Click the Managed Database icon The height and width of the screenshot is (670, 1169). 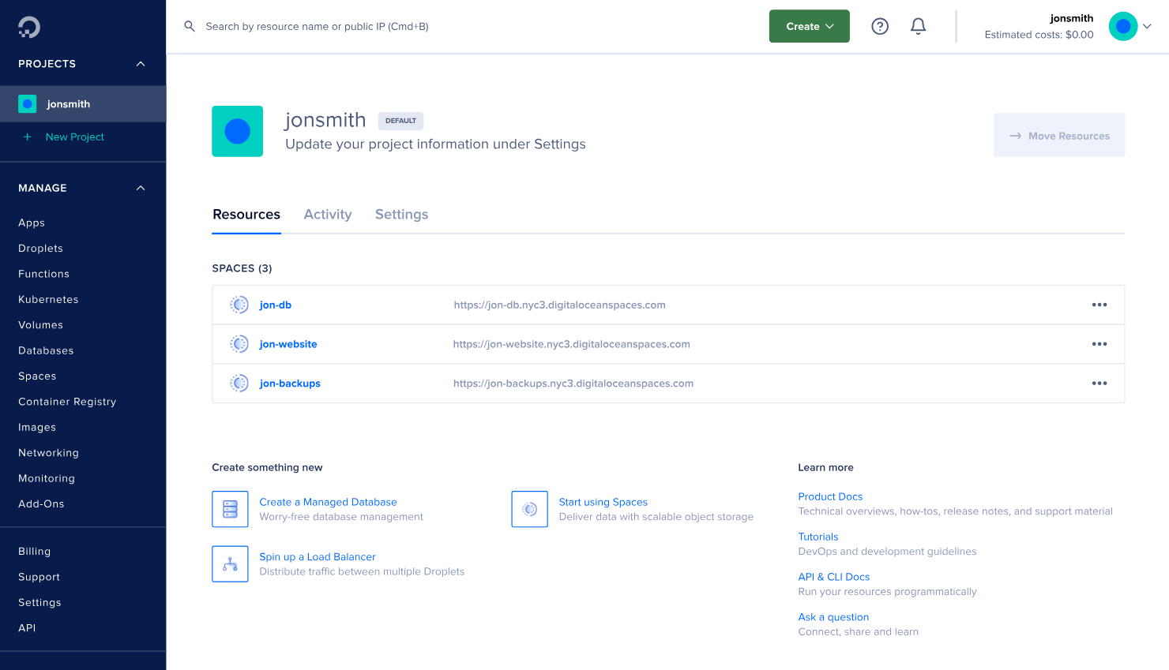pos(230,509)
